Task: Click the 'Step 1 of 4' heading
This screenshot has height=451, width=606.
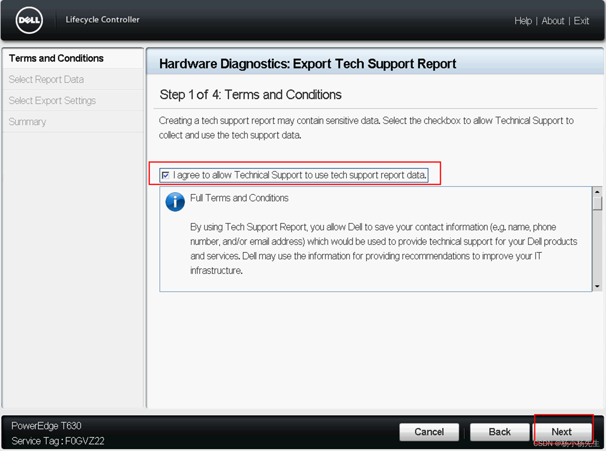Action: pos(250,95)
